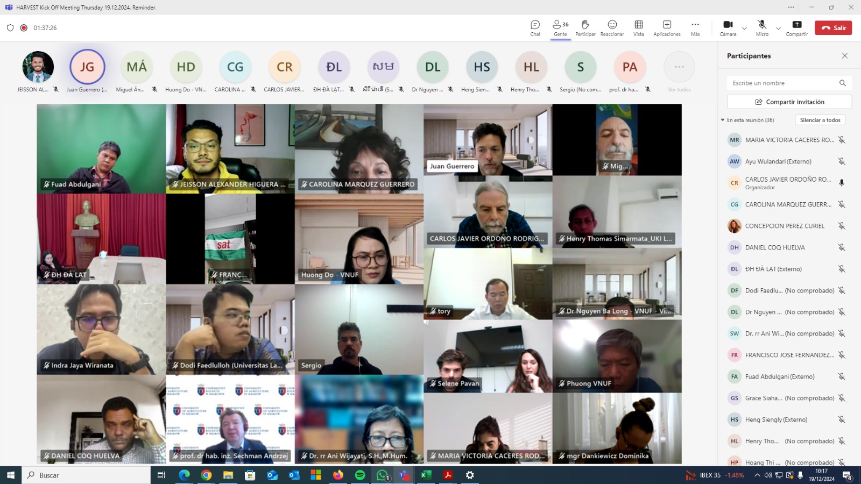Screen dimensions: 861x484
Task: Close the Participantes panel
Action: pyautogui.click(x=845, y=56)
